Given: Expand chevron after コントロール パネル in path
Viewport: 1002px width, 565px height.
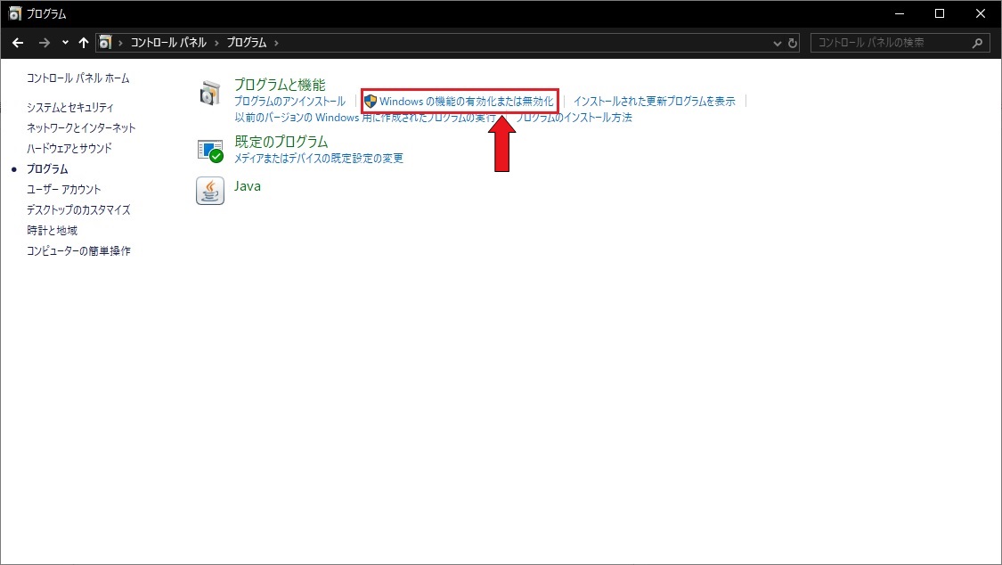Looking at the screenshot, I should tap(216, 43).
